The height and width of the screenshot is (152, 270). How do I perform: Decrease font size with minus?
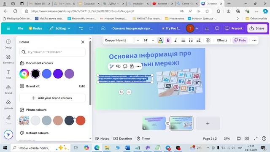point(138,40)
